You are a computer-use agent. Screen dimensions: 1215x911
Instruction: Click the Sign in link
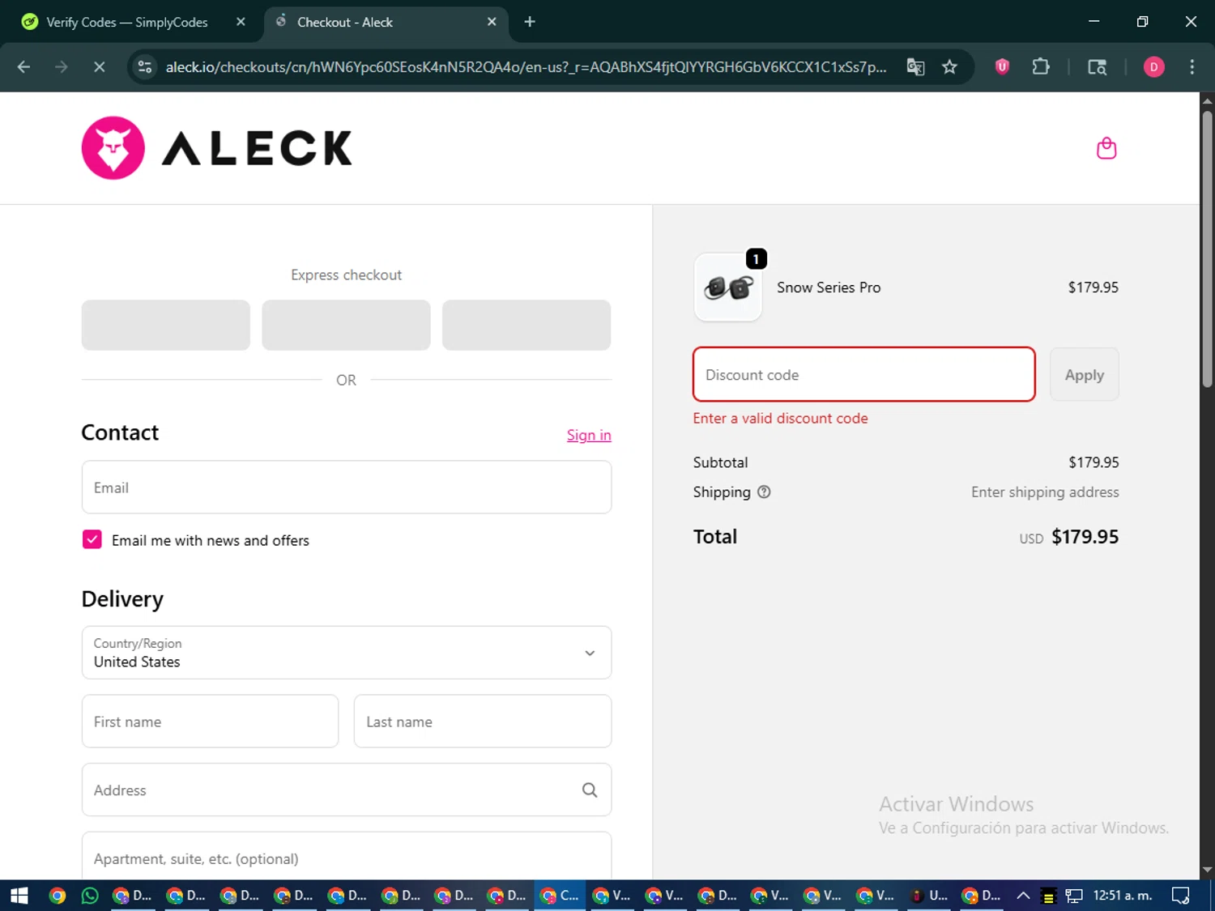[589, 435]
